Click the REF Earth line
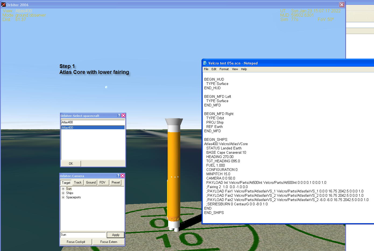Screen dimensions: 374x251 [x=214, y=127]
